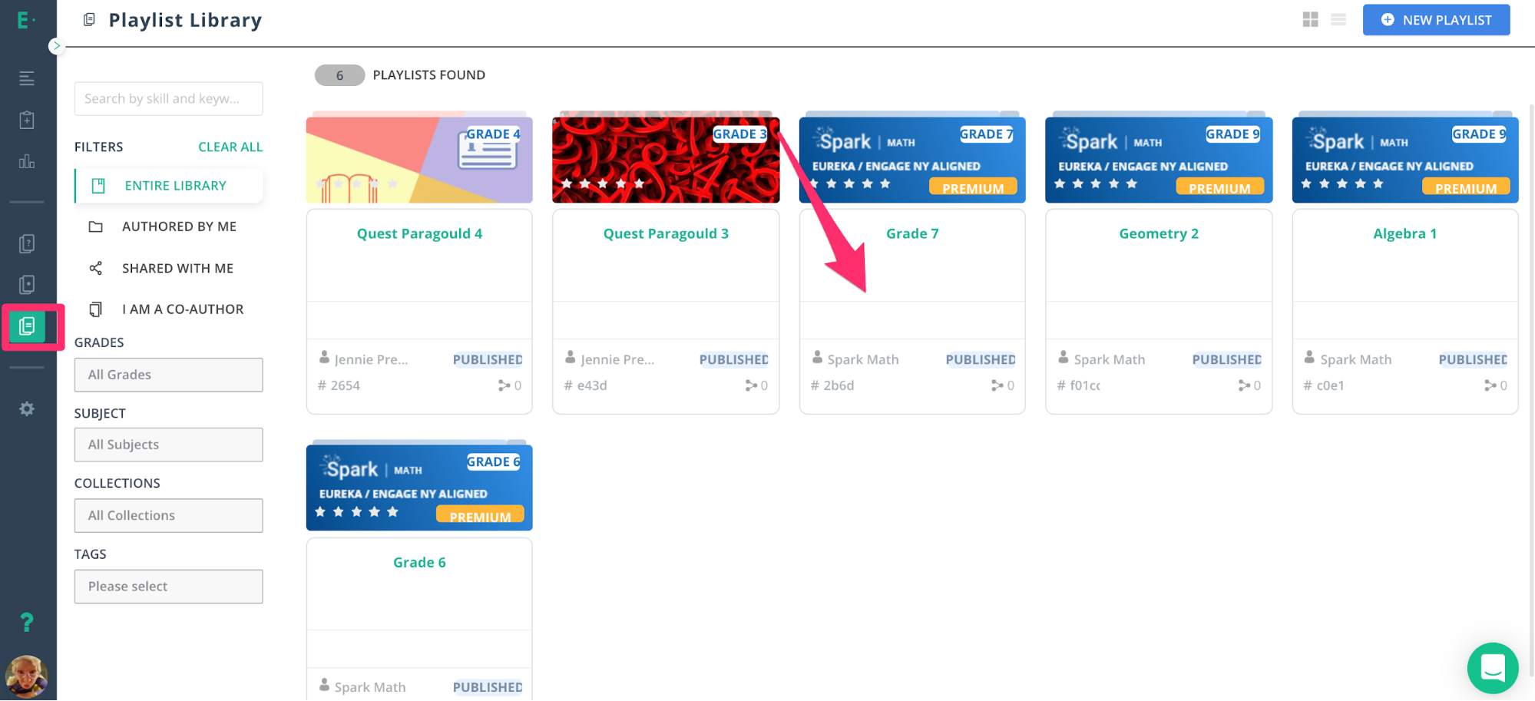This screenshot has width=1535, height=701.
Task: Click the star rating on Grade 6
Action: coord(356,511)
